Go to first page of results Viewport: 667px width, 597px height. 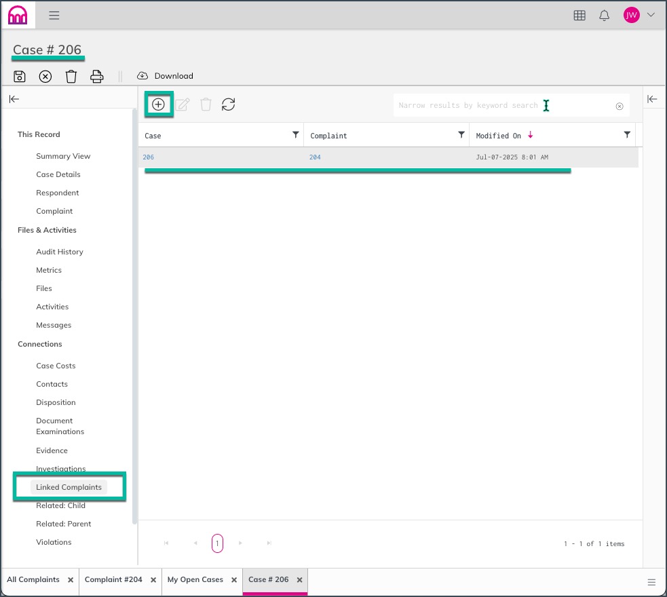[x=166, y=543]
